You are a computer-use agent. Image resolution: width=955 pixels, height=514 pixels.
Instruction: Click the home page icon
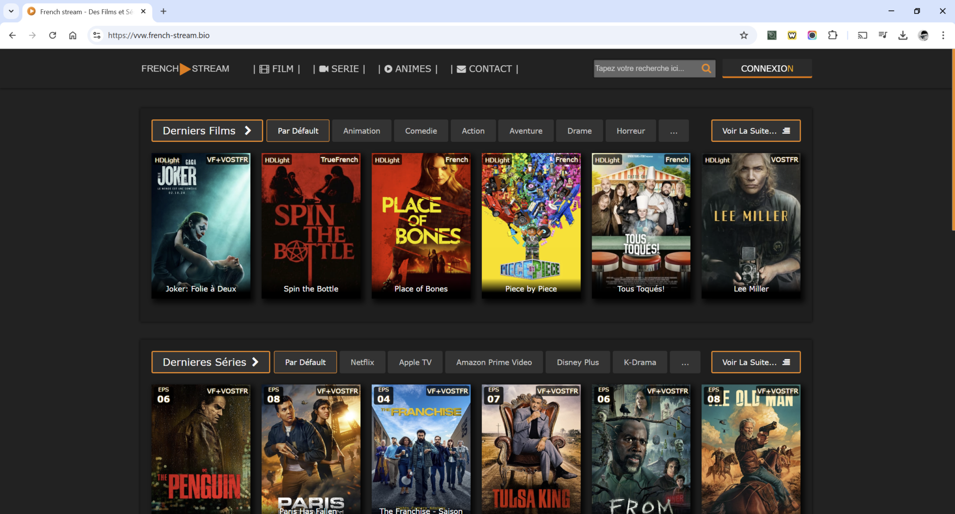[73, 35]
